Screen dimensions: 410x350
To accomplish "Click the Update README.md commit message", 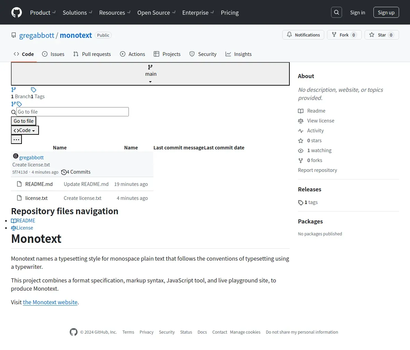I will tap(86, 184).
